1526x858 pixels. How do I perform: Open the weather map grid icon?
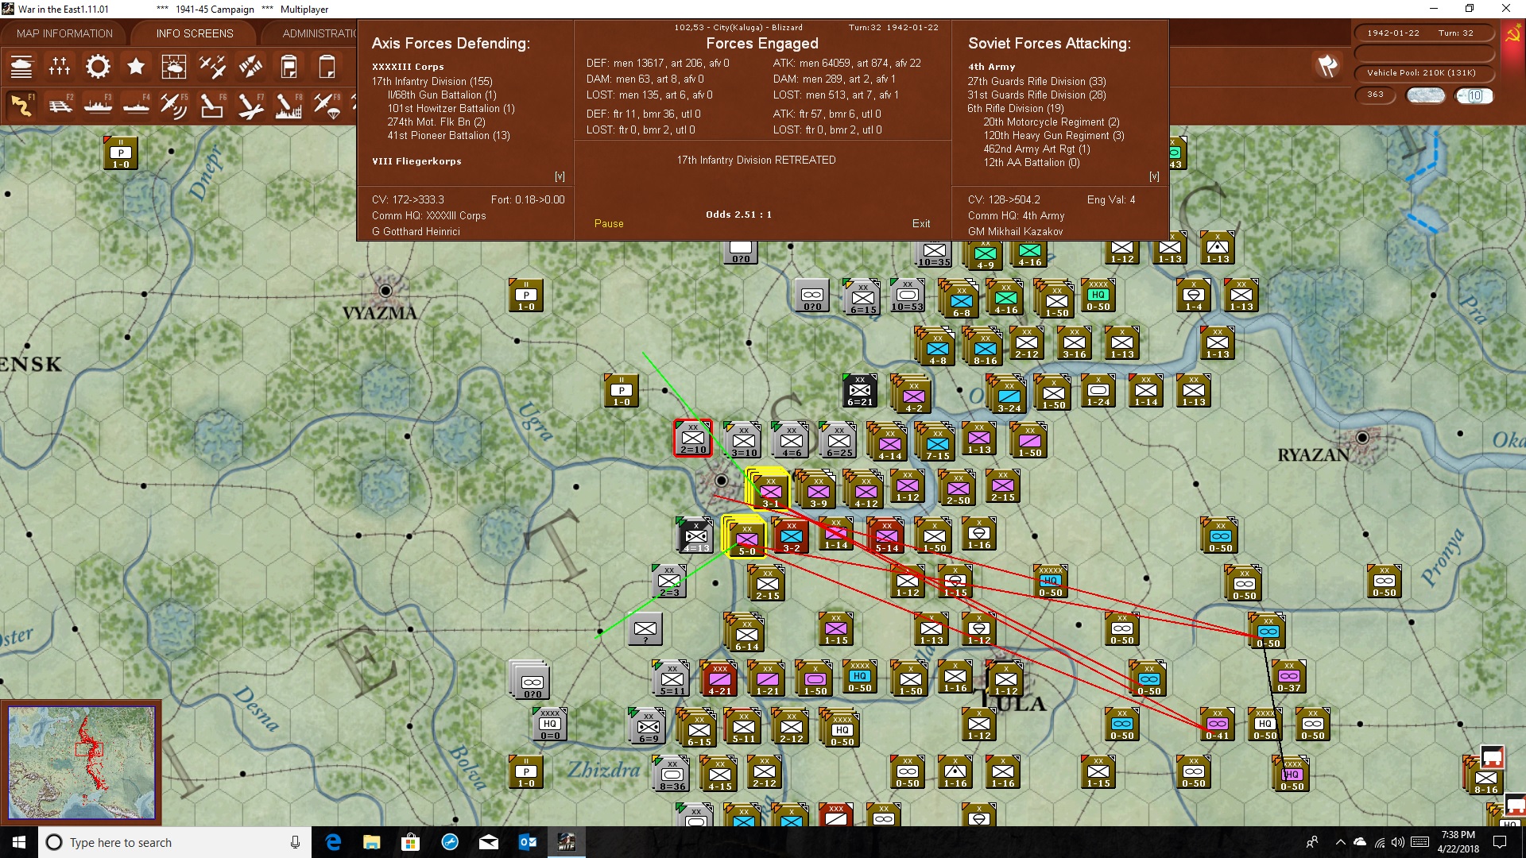[174, 67]
